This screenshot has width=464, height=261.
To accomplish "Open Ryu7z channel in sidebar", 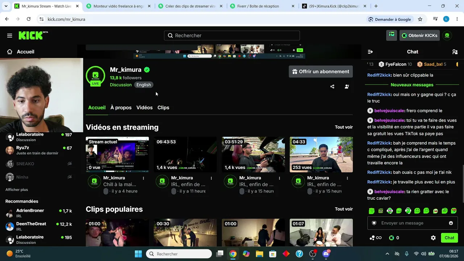I will pos(39,150).
